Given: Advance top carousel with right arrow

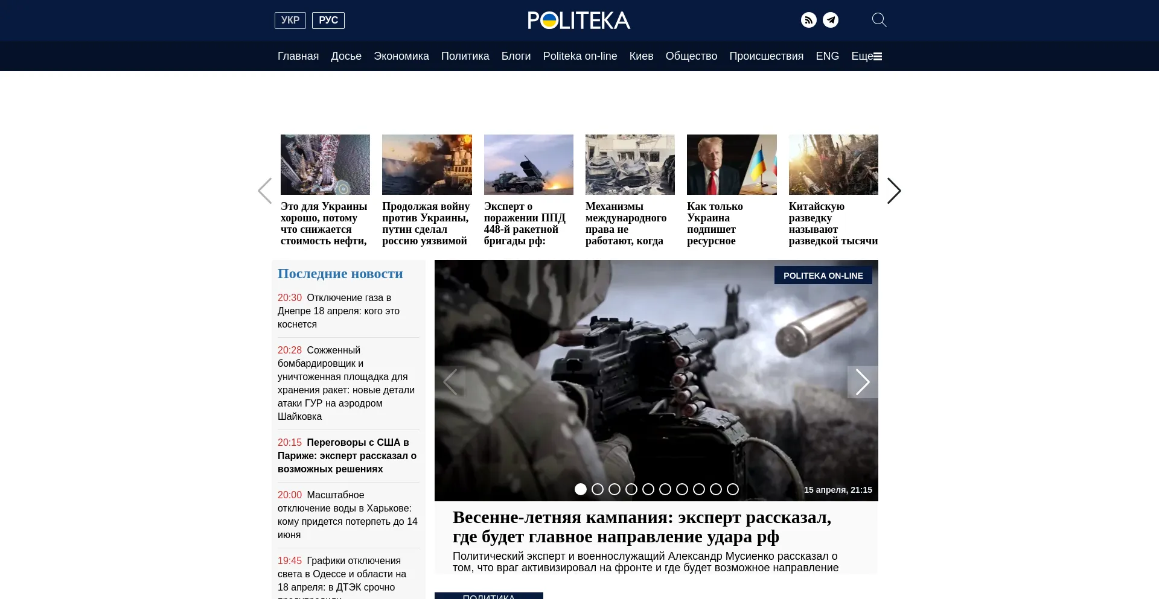Looking at the screenshot, I should coord(893,191).
